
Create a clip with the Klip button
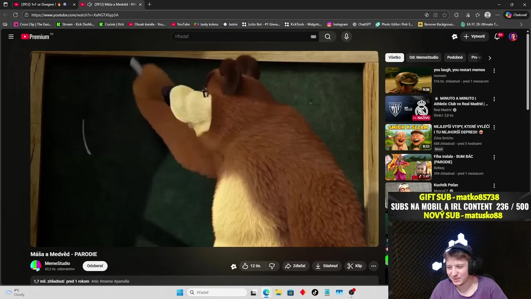(x=355, y=266)
